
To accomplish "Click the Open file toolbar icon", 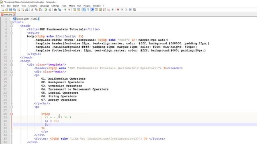I will pos(6,10).
